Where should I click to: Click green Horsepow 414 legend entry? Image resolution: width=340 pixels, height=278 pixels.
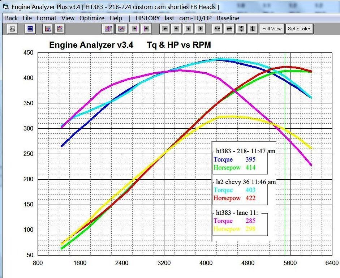(x=234, y=167)
